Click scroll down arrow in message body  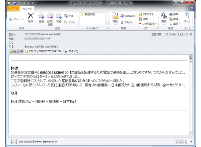pos(191,133)
